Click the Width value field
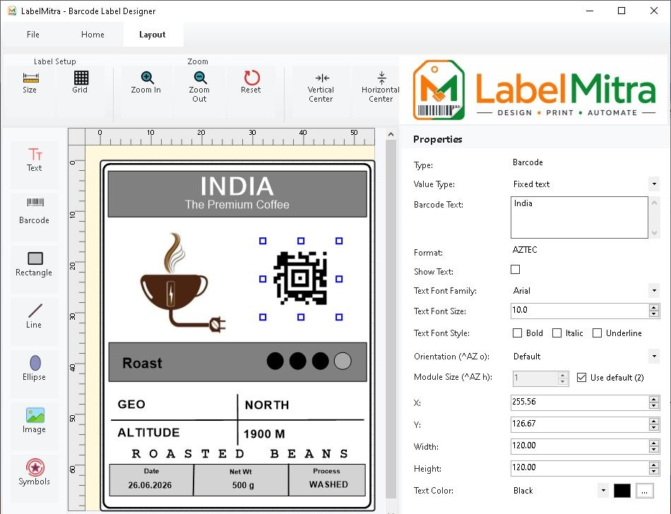The image size is (671, 514). (579, 446)
